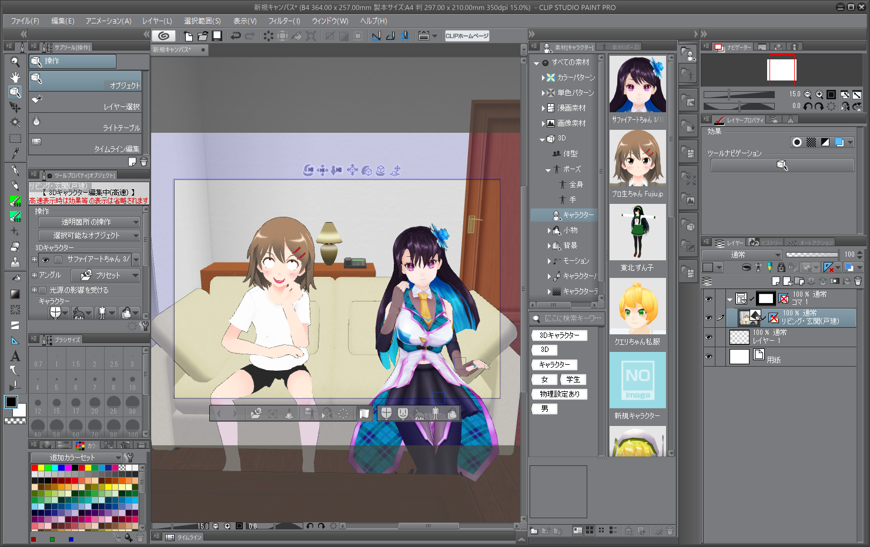Click the Save icon in command bar

point(217,36)
